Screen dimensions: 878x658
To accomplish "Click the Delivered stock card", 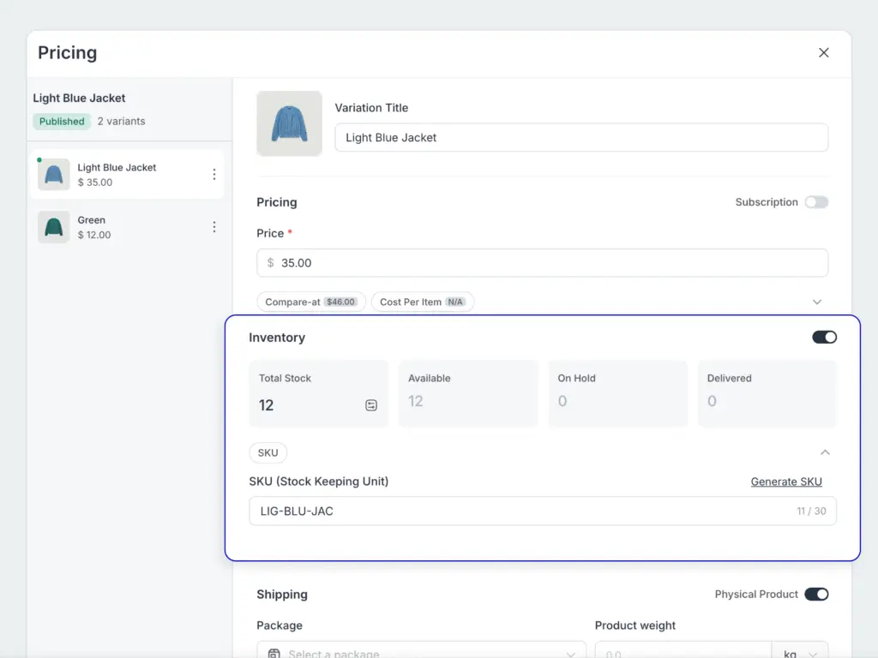I will pyautogui.click(x=767, y=394).
